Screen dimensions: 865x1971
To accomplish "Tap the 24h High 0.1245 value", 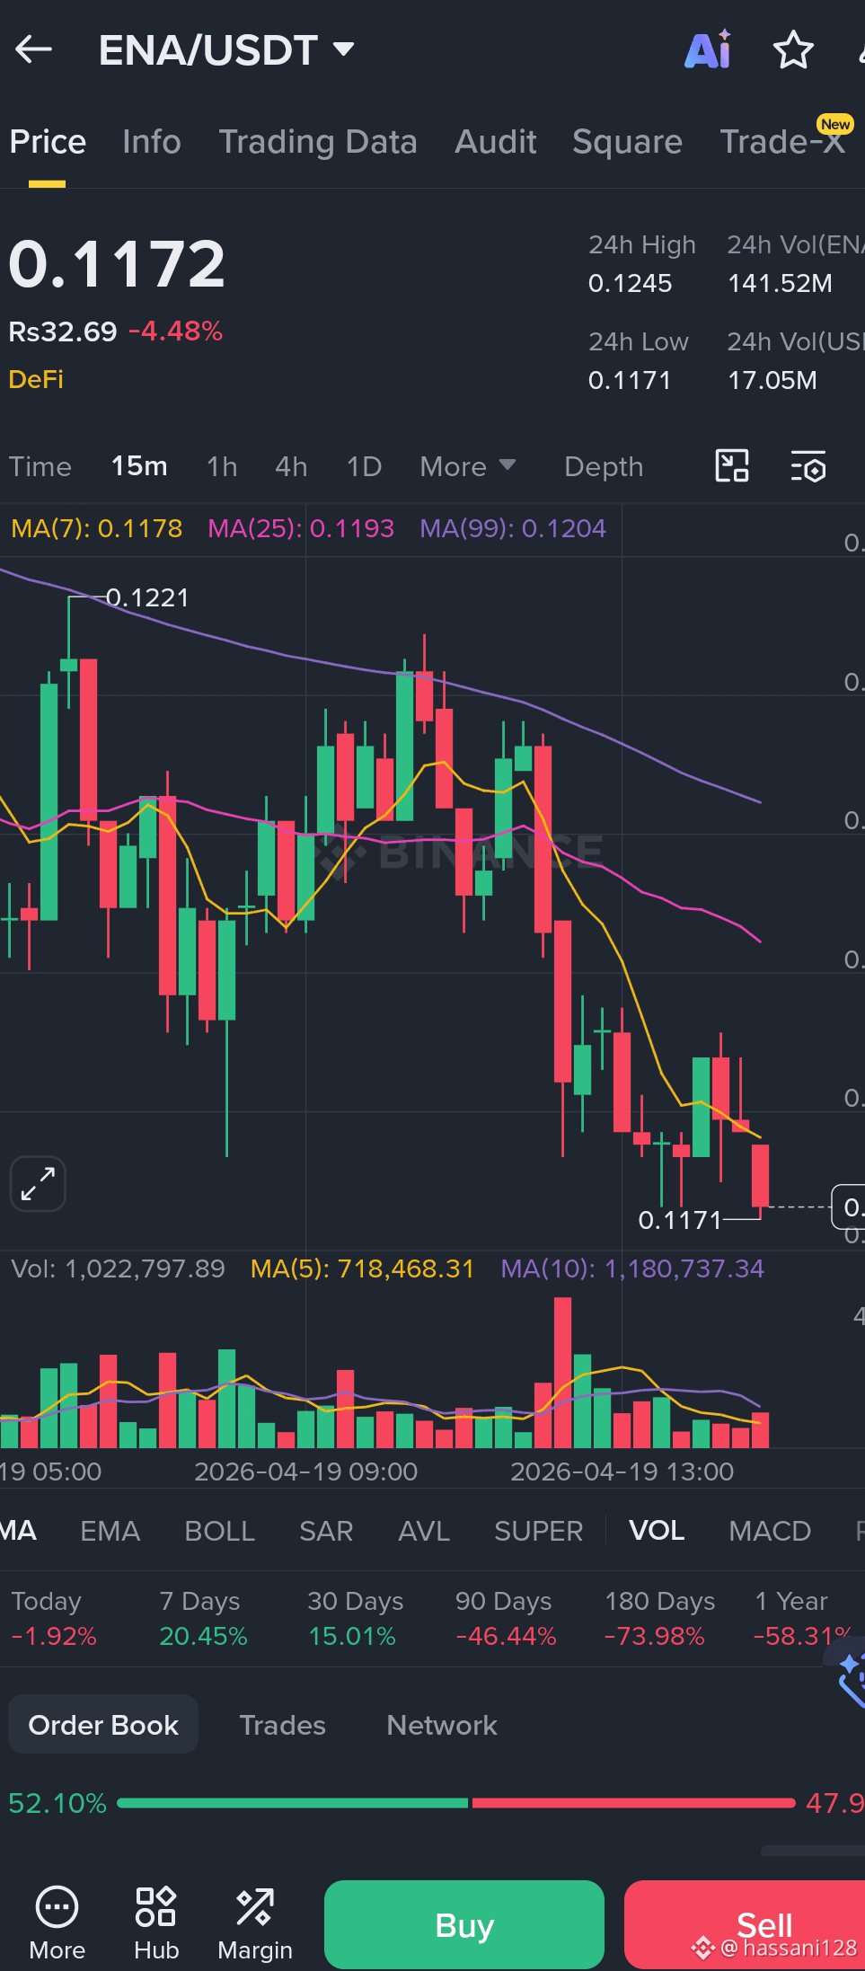I will click(630, 284).
